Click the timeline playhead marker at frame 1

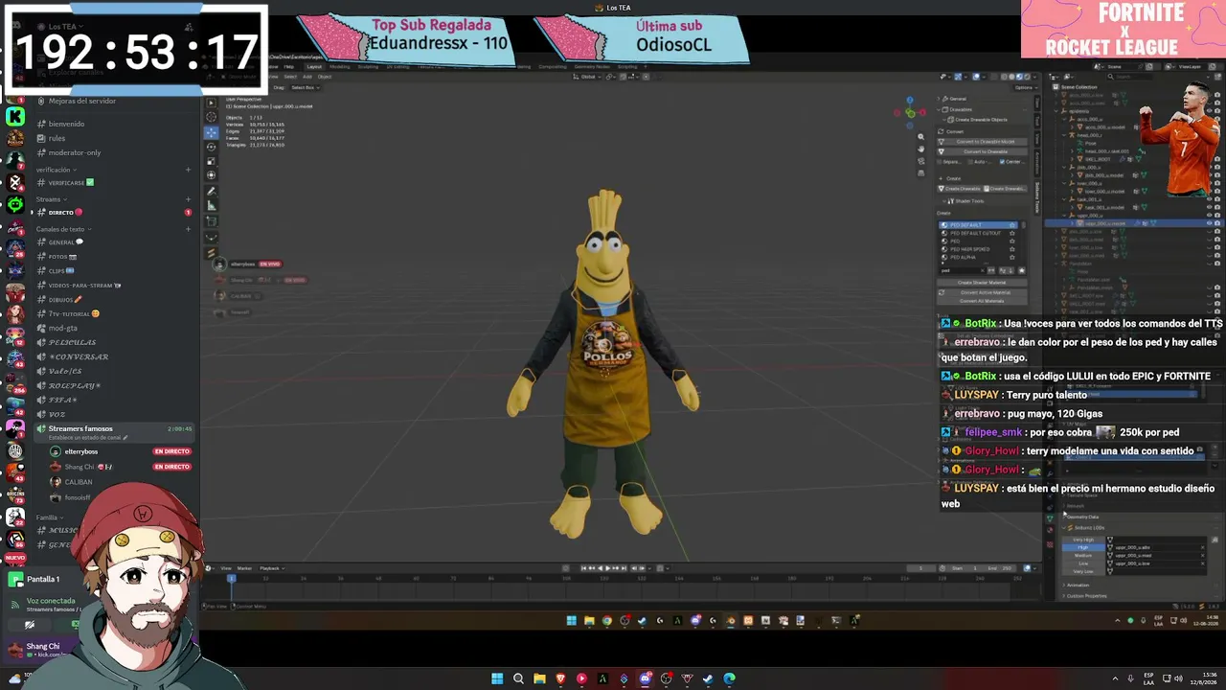point(230,578)
